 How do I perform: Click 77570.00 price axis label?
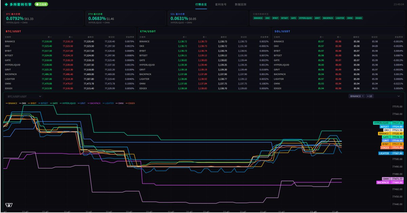pos(397,106)
